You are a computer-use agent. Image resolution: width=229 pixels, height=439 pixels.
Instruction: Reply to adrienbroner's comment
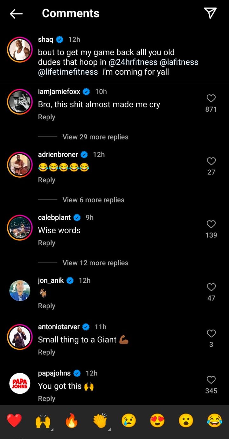tap(47, 180)
